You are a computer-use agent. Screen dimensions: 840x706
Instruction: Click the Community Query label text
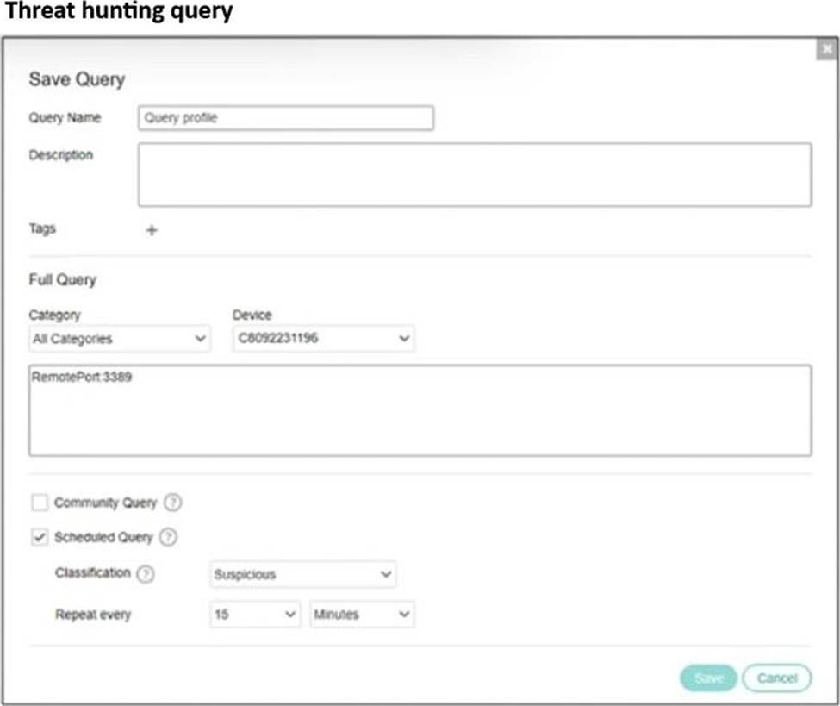(x=105, y=503)
